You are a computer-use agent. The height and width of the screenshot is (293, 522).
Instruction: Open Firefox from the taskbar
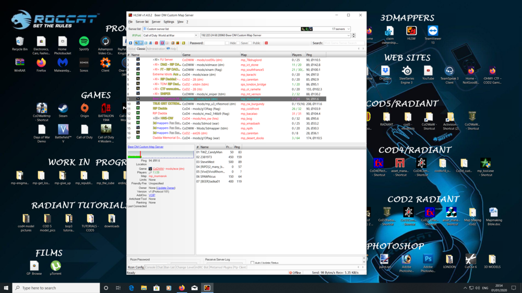[182, 288]
